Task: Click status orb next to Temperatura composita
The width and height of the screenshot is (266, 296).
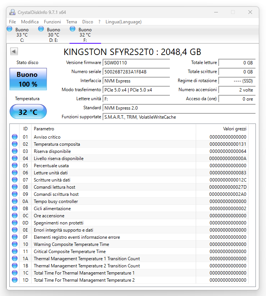Action: (15, 144)
